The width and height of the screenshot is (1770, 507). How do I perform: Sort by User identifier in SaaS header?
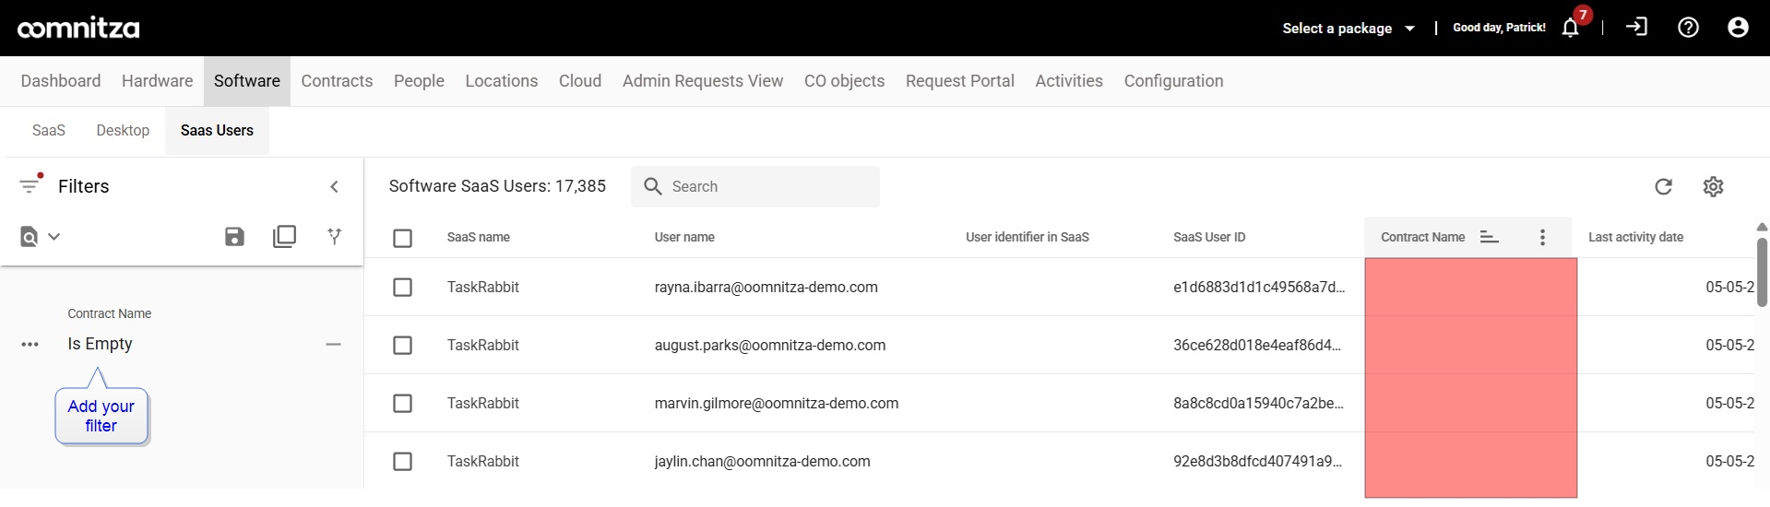[1028, 237]
